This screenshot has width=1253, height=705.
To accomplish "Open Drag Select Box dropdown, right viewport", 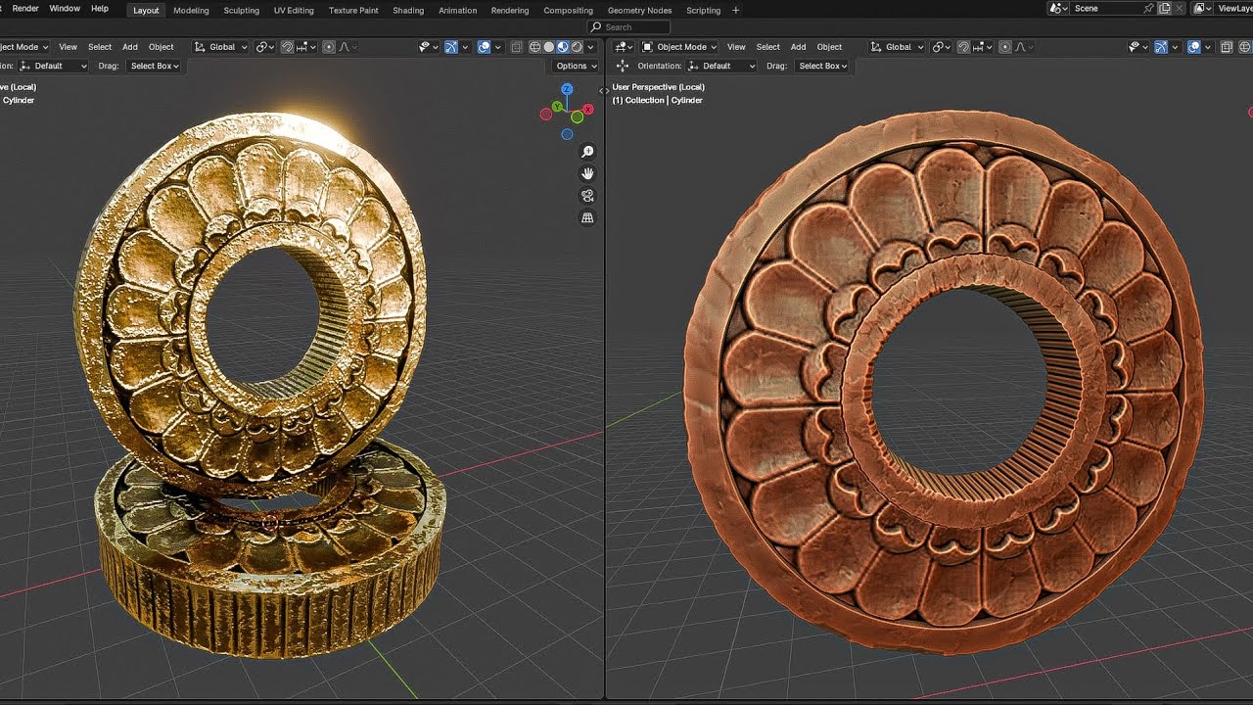I will [822, 66].
